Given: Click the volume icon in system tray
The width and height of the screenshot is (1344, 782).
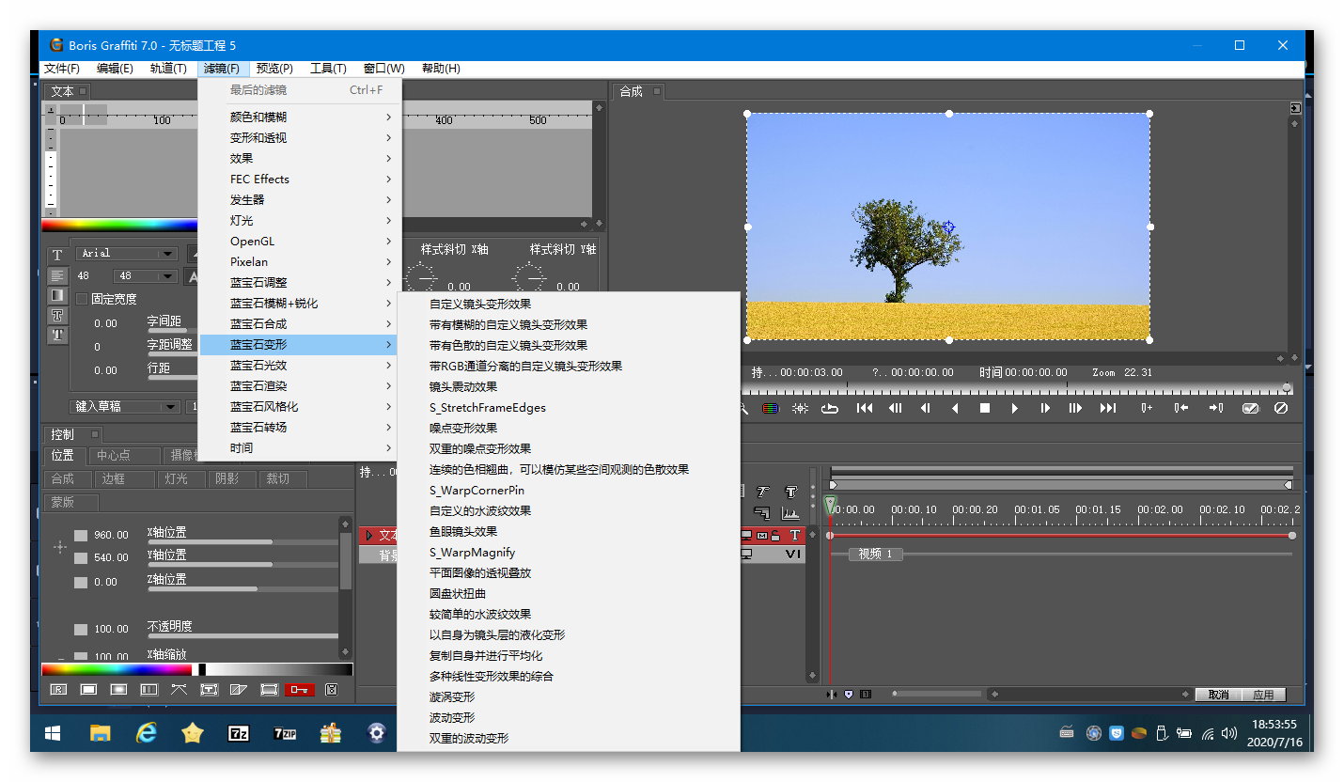Looking at the screenshot, I should point(1228,733).
